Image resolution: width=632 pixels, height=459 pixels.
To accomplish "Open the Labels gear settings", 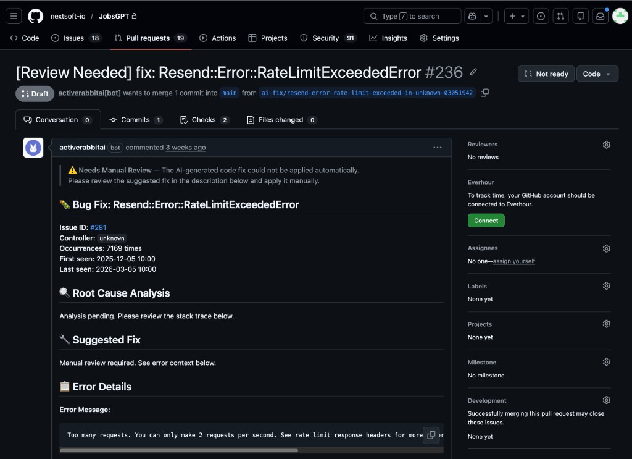I will tap(606, 286).
